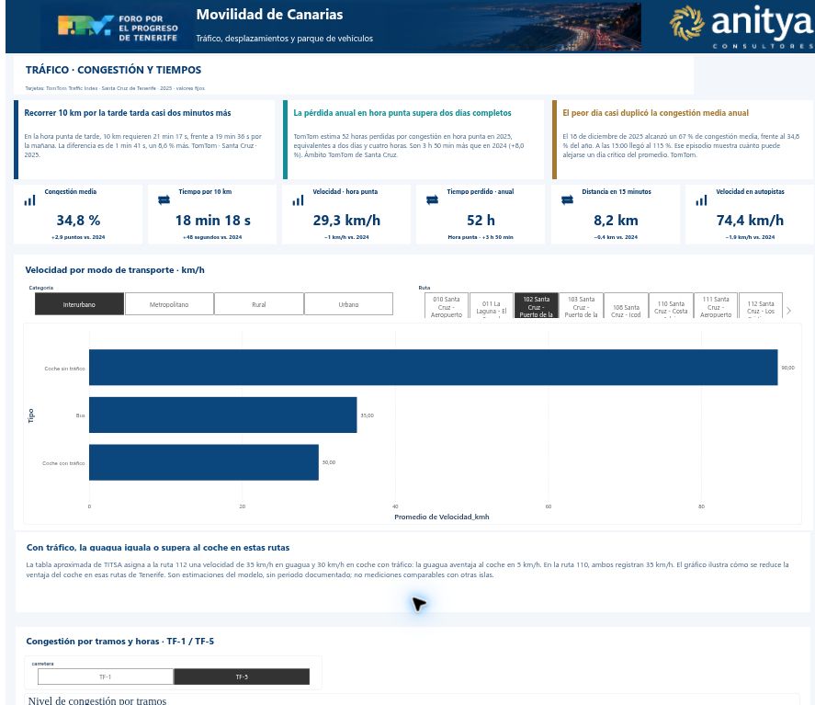Select route 011 La Laguna
This screenshot has width=815, height=705.
pos(492,306)
